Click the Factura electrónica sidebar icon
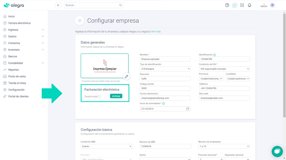Screen dimensions: 286x160 coord(5,23)
